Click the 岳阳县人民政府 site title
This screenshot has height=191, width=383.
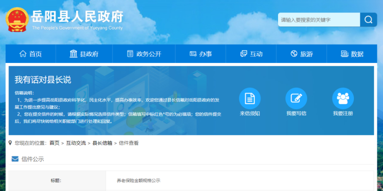pyautogui.click(x=77, y=16)
